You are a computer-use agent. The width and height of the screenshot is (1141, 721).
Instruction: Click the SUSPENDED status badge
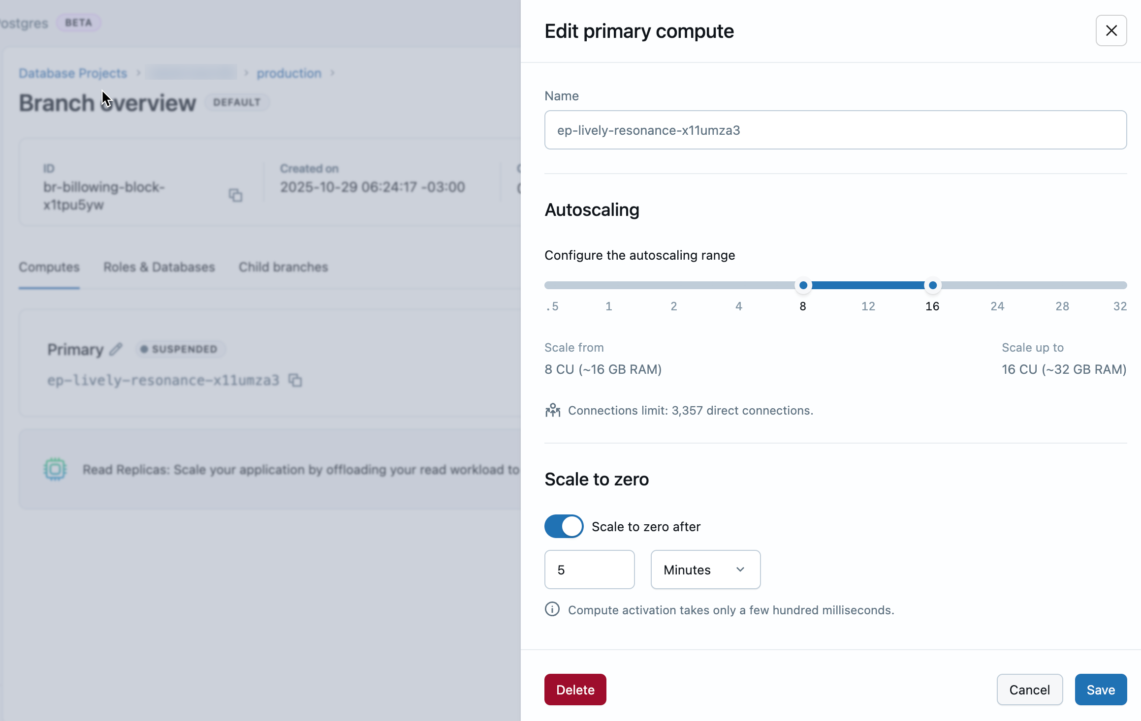click(x=179, y=349)
